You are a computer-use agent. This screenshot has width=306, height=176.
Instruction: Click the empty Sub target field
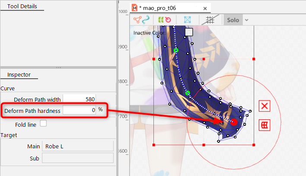(x=77, y=158)
